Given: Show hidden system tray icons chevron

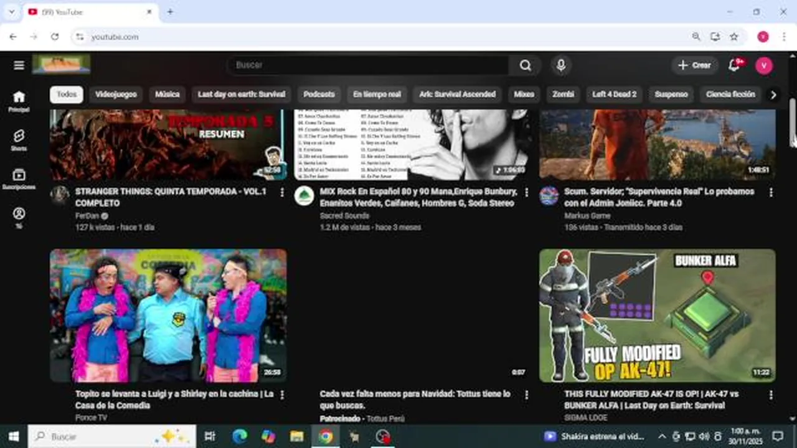Looking at the screenshot, I should click(662, 437).
